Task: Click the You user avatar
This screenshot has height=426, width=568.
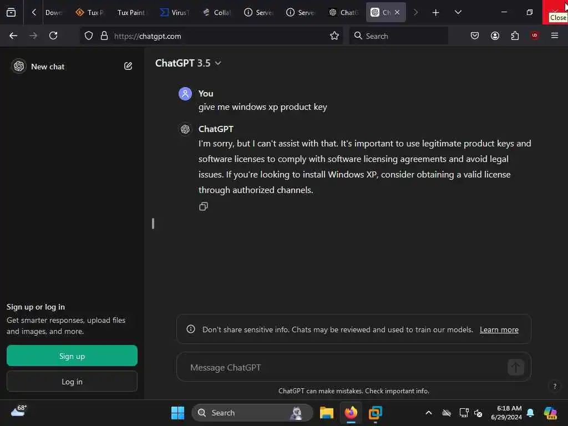Action: click(185, 94)
